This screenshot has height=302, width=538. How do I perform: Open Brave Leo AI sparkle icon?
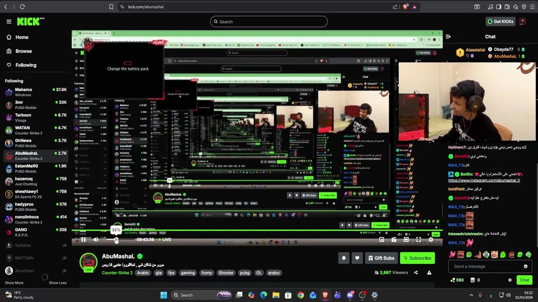pos(515,7)
